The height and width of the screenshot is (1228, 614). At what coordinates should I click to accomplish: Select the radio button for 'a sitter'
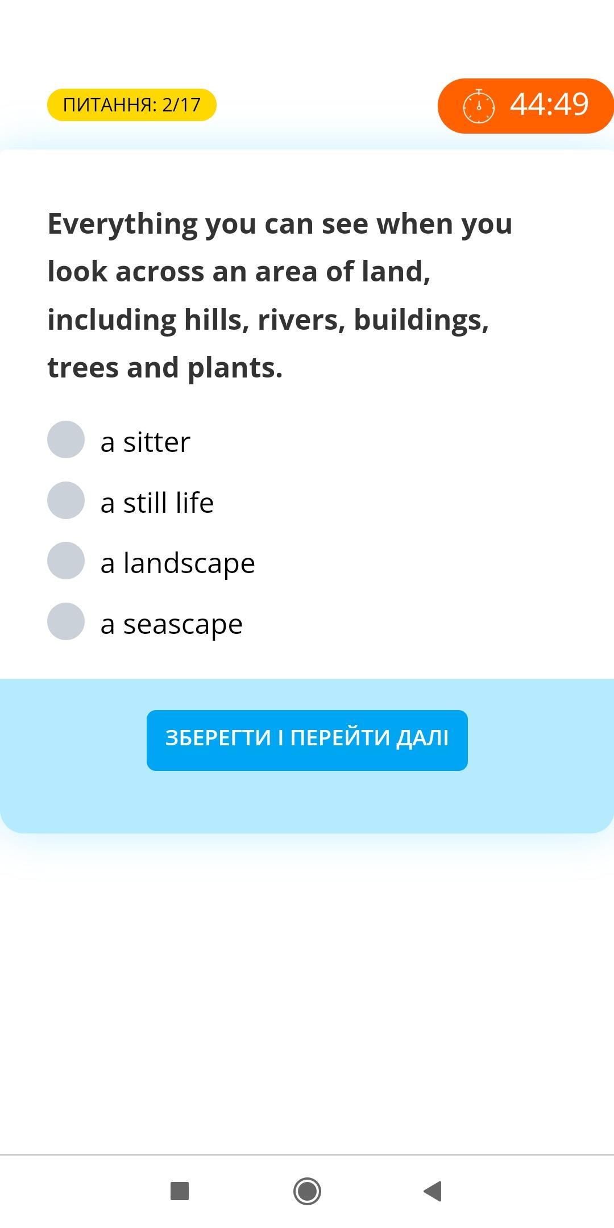[66, 439]
